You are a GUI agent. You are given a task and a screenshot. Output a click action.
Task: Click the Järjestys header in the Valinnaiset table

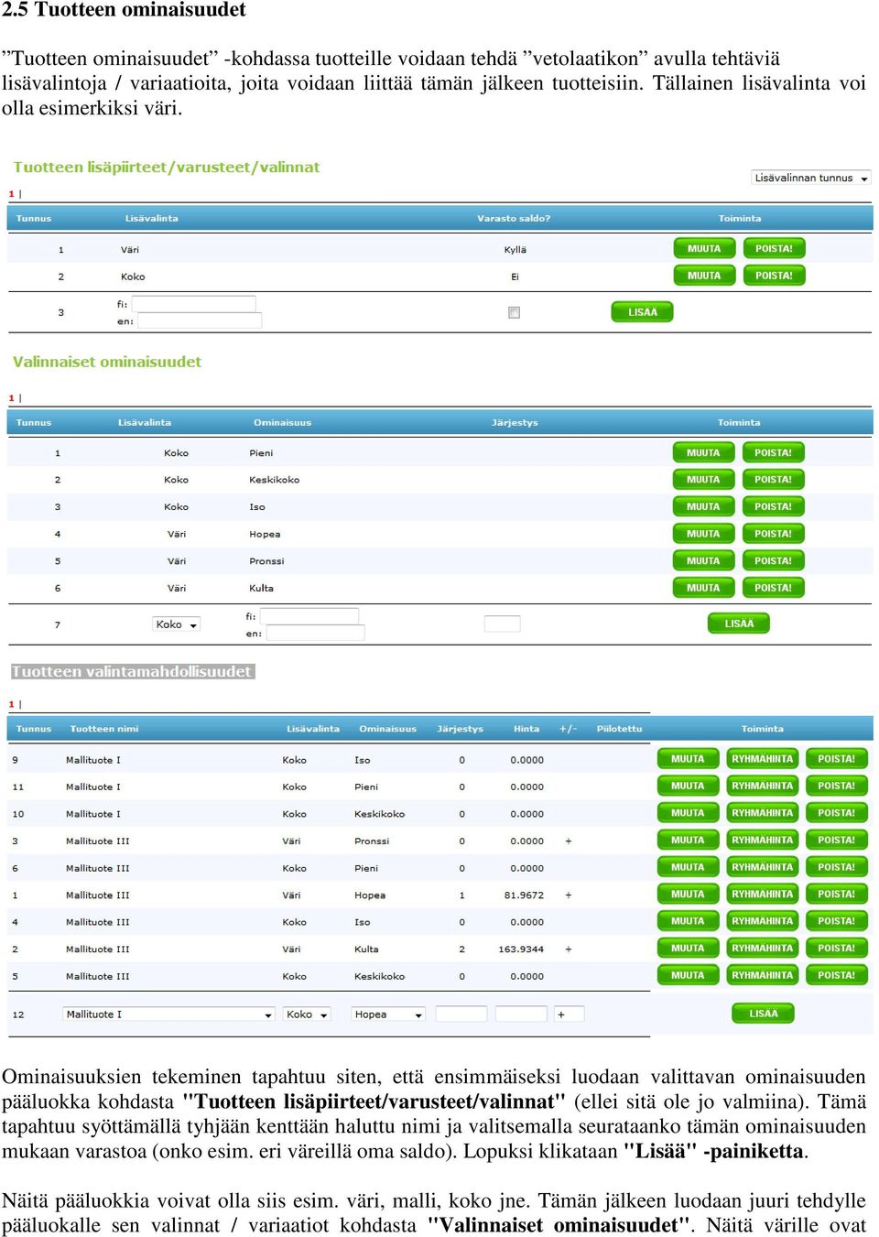tap(515, 423)
